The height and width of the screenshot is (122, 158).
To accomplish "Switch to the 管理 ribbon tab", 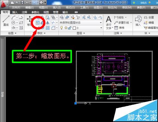I will [x=56, y=12].
